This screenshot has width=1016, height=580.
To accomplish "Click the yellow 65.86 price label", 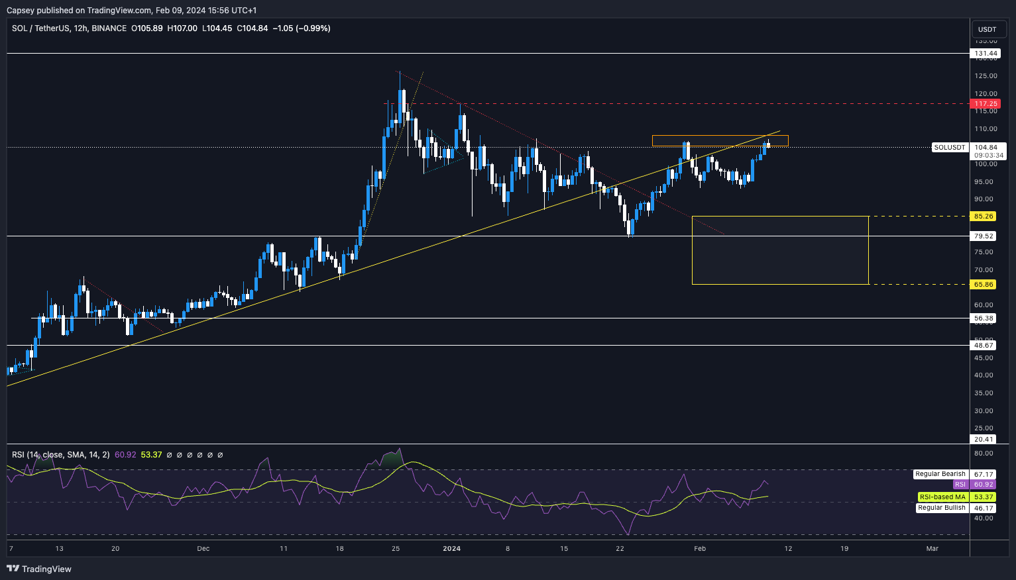I will pos(984,285).
